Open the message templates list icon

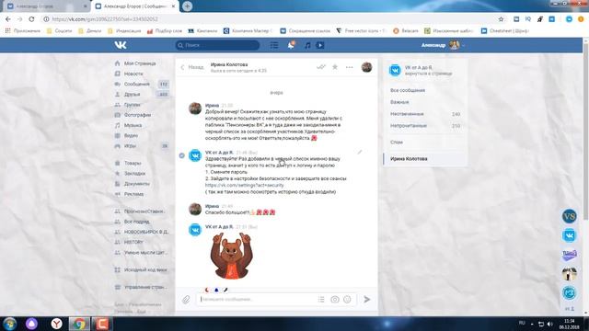click(x=321, y=299)
